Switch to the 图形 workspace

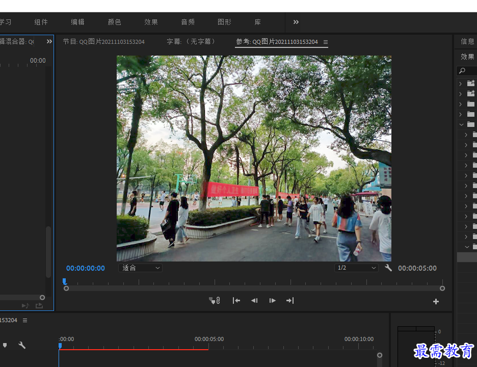[x=225, y=22]
